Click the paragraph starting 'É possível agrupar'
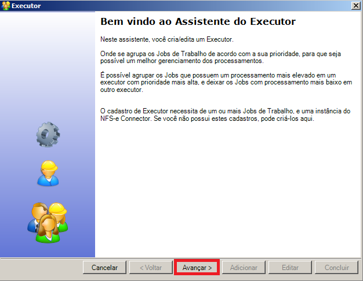The width and height of the screenshot is (363, 281). [226, 83]
